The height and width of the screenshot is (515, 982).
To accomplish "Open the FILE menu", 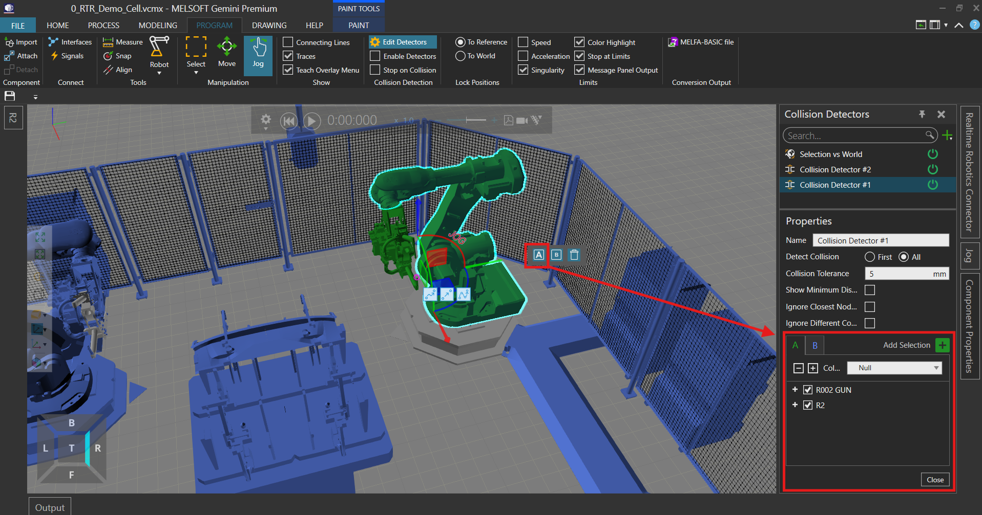I will [x=18, y=25].
